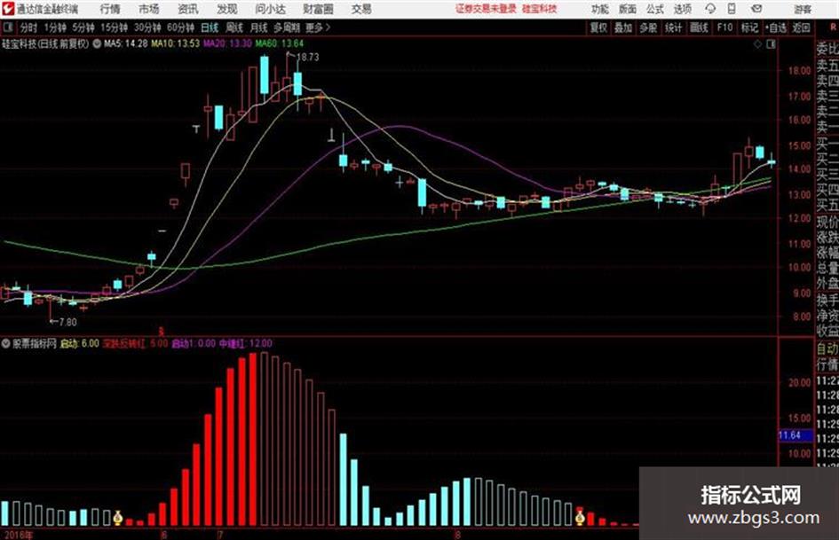Open the 市场 menu
The width and height of the screenshot is (839, 540).
point(149,9)
